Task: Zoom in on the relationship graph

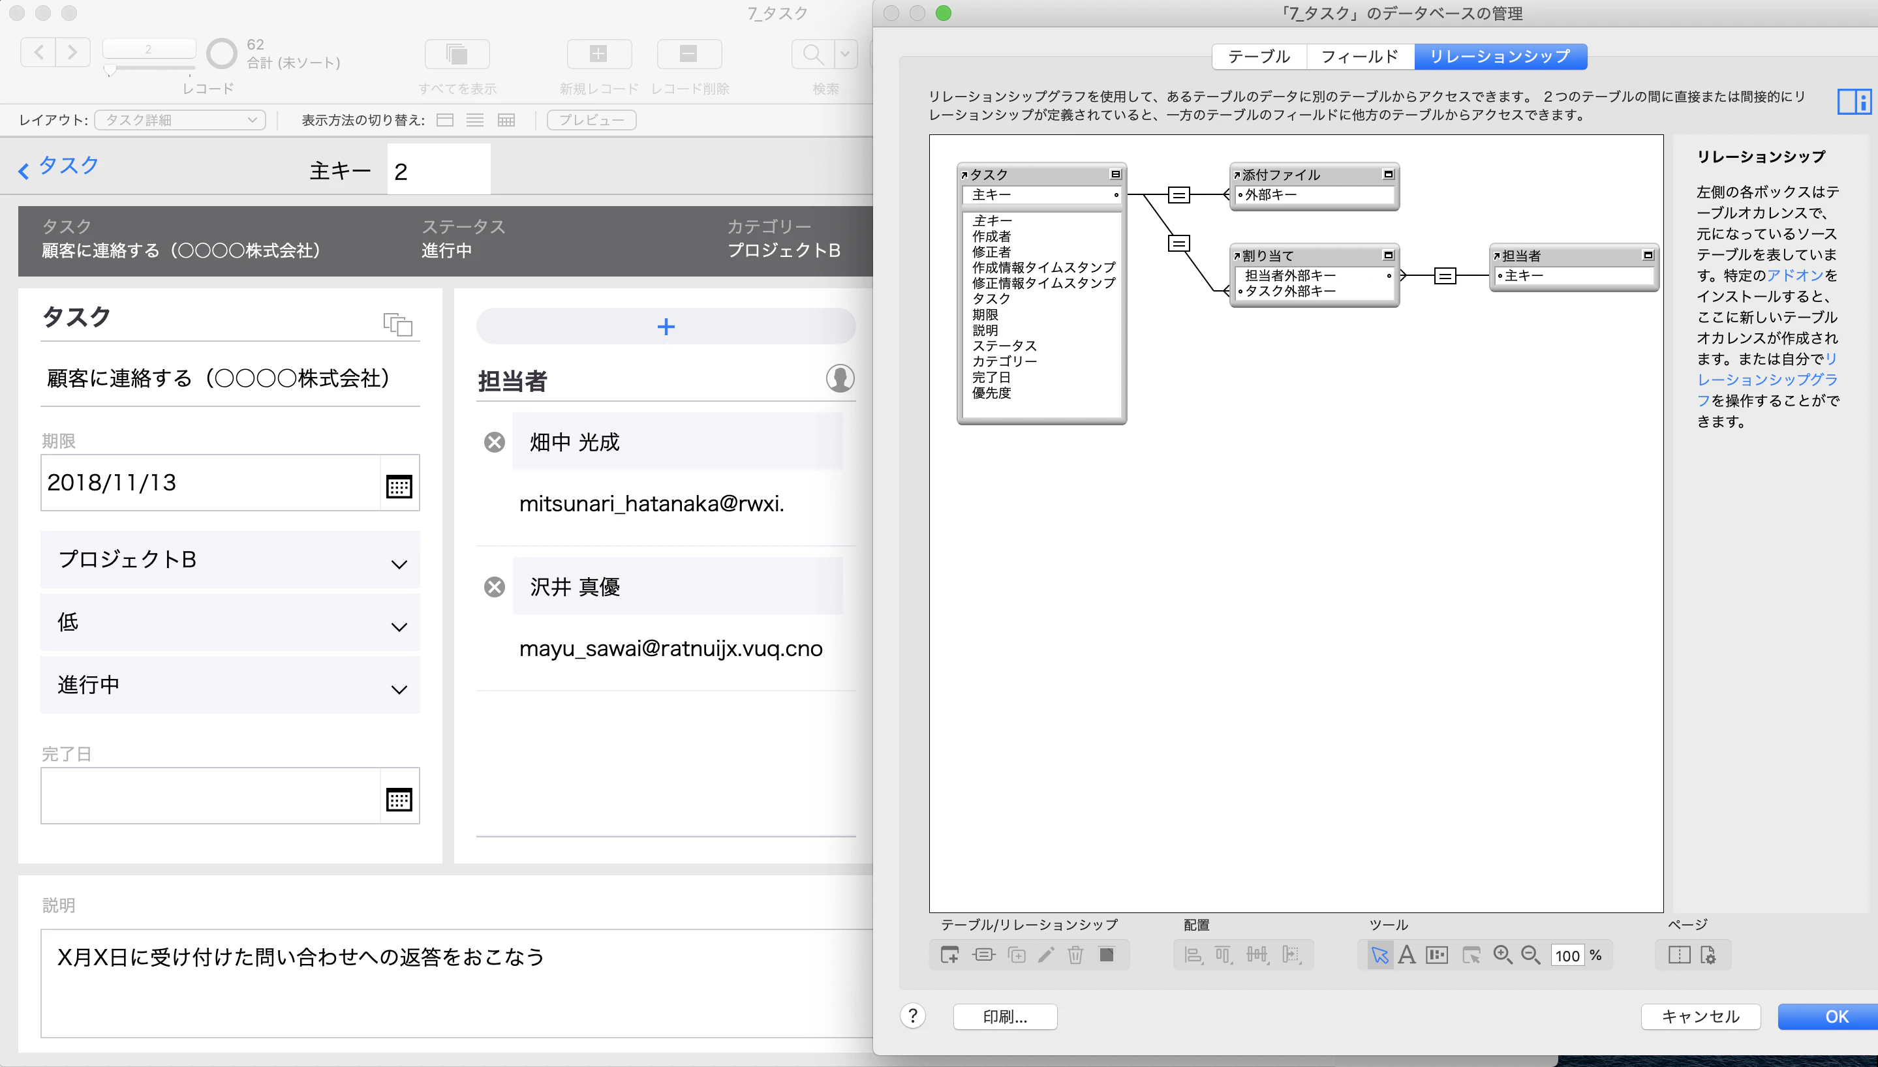Action: click(1503, 955)
